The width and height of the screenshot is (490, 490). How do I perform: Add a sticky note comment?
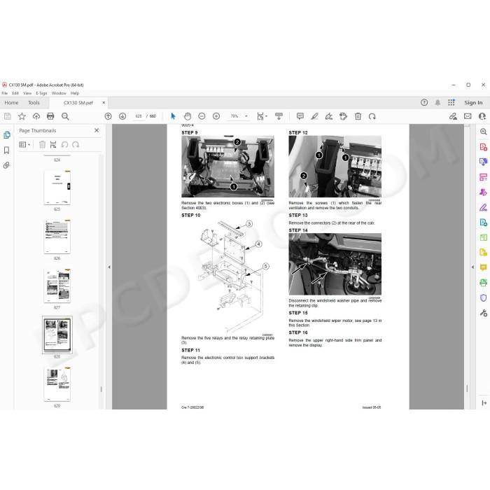pyautogui.click(x=300, y=116)
